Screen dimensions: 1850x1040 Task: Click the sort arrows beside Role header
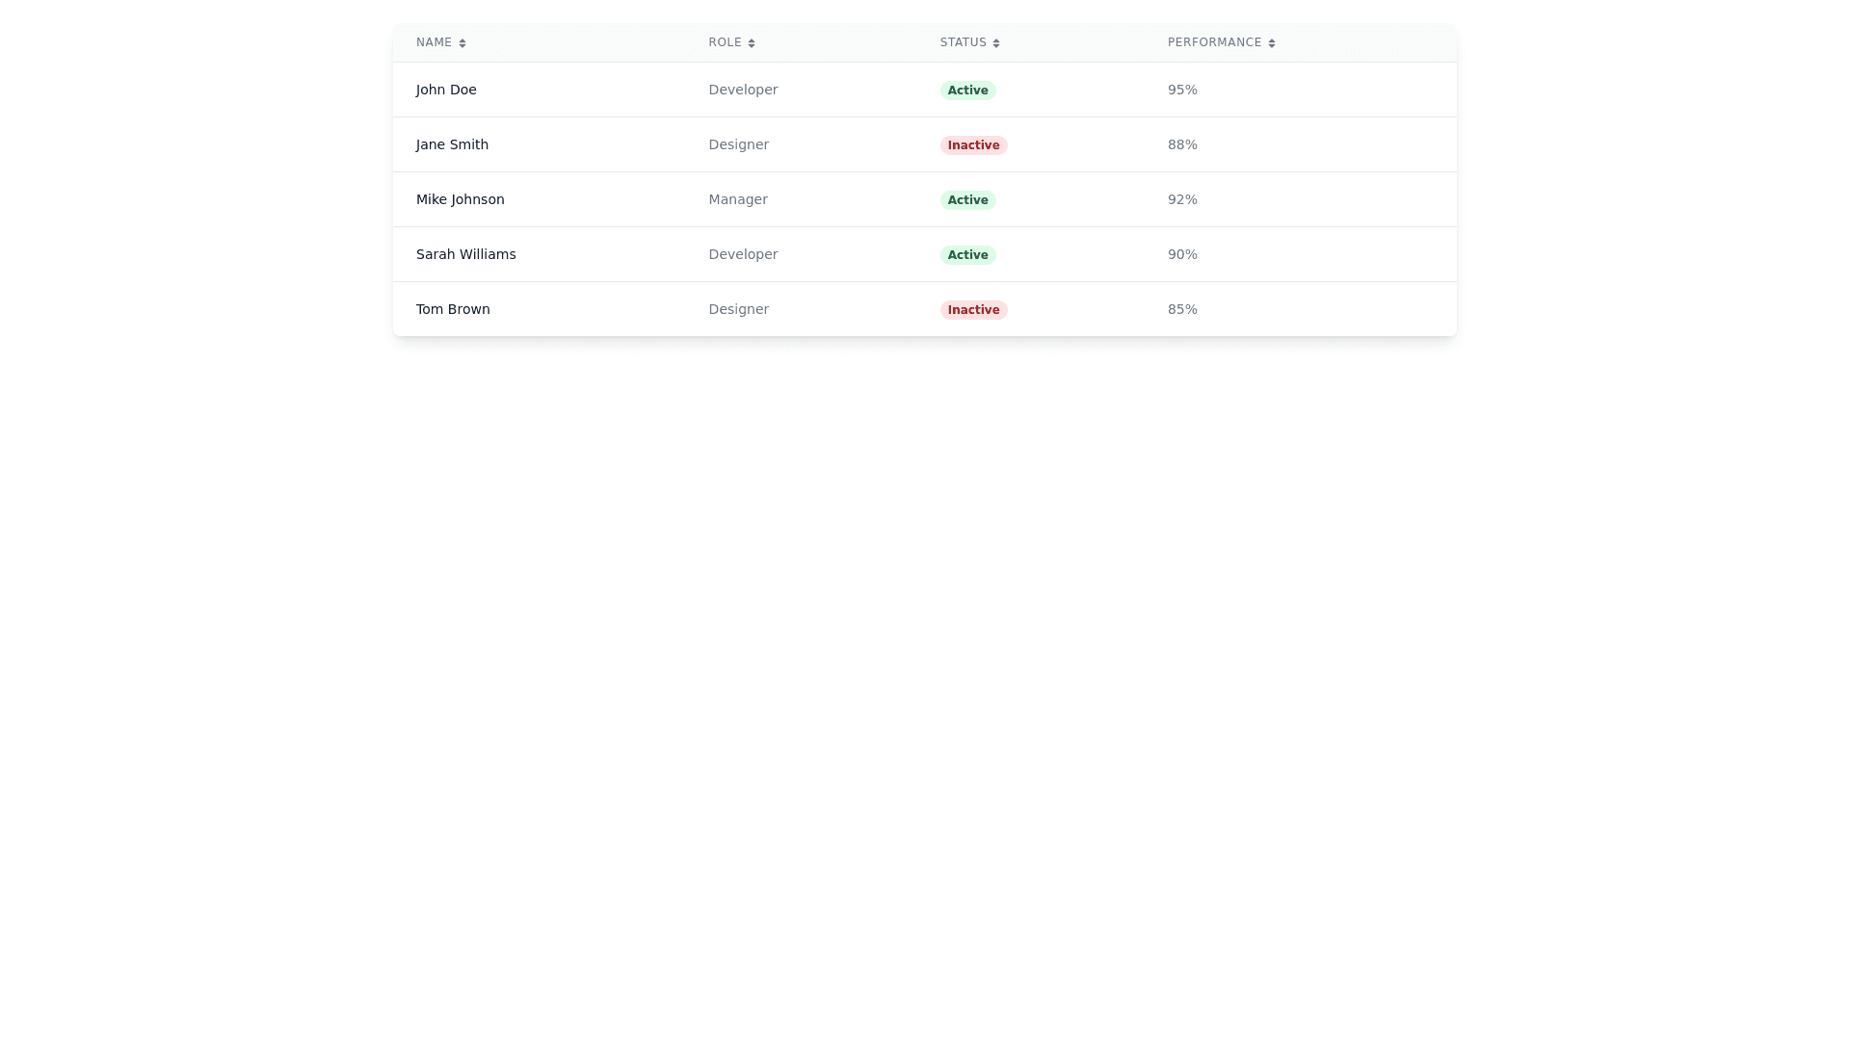(x=752, y=43)
